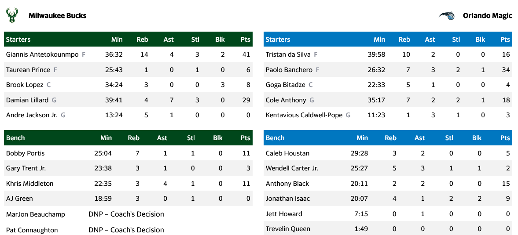Click the Orlando Magic logo icon
Viewport: 518px width, 235px height.
[x=446, y=16]
